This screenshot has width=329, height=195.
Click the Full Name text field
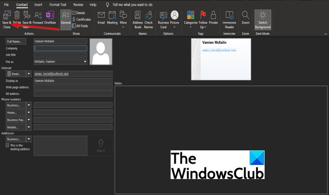click(x=61, y=41)
